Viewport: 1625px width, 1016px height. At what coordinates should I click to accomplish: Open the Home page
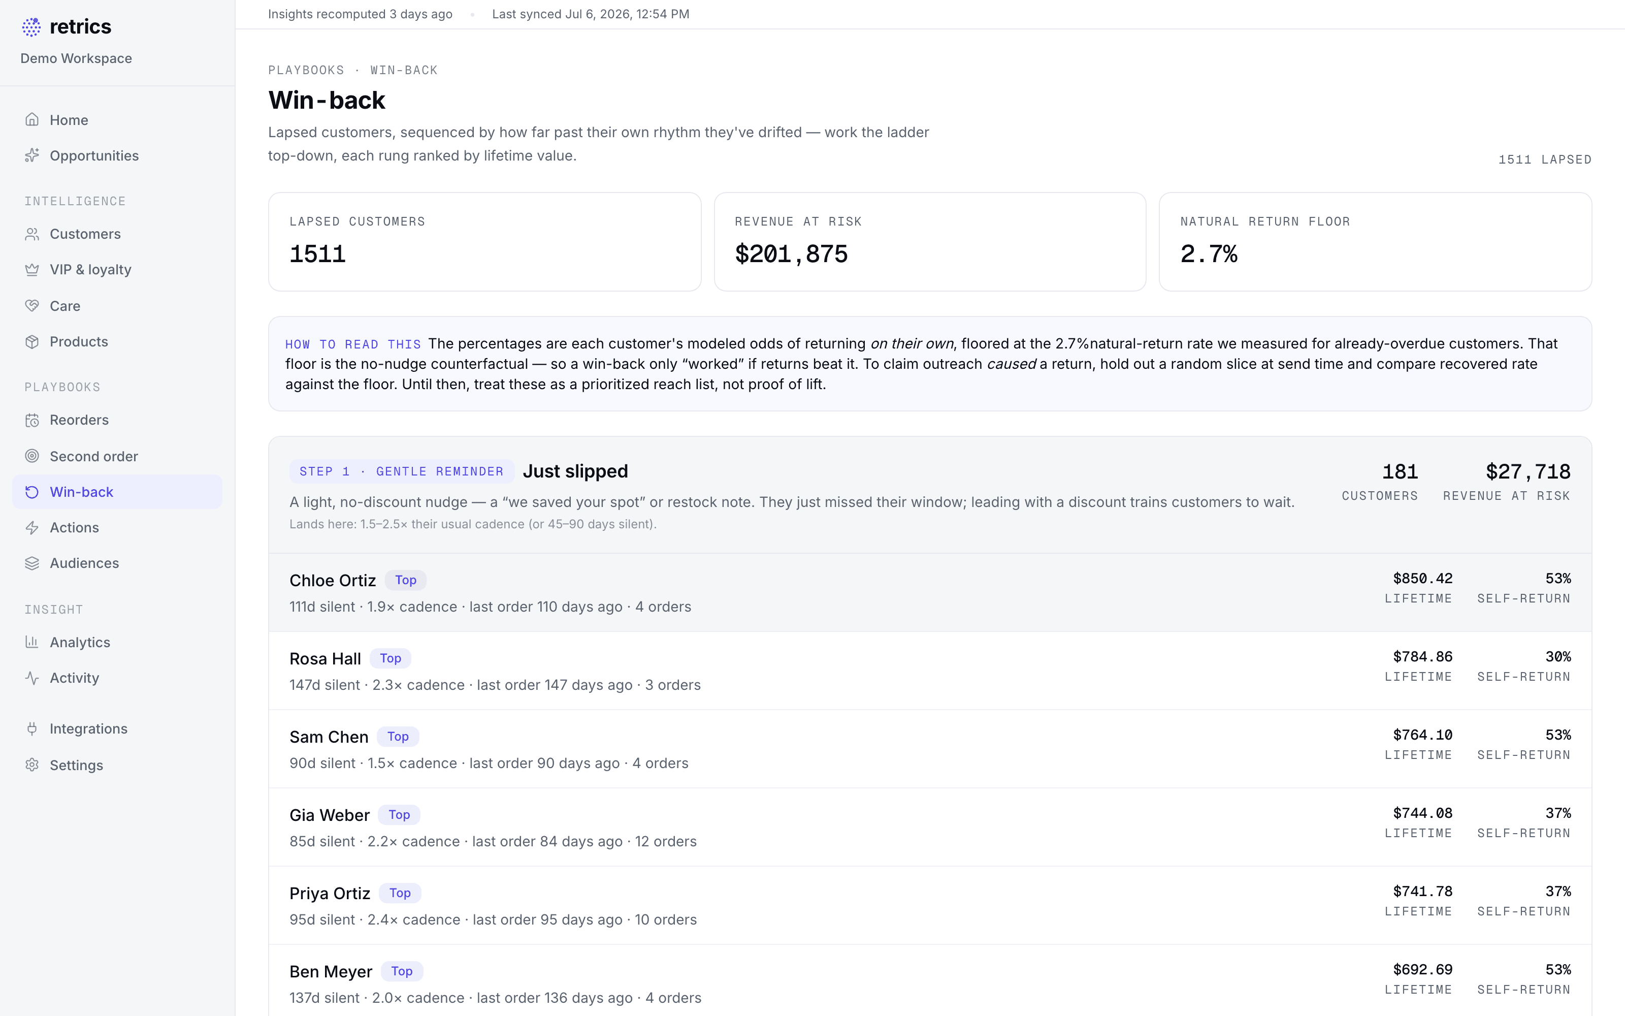click(x=117, y=119)
